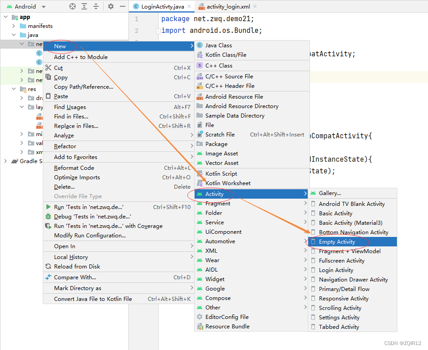The image size is (428, 350).
Task: Collapse the app module tree node
Action: coord(6,17)
